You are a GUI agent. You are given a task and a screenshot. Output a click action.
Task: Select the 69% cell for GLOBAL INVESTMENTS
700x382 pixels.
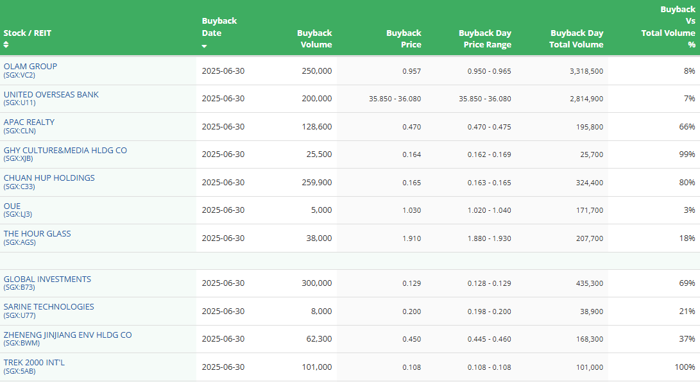(687, 283)
